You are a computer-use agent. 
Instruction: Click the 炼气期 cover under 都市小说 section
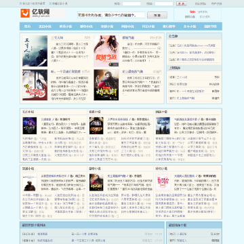(96, 182)
